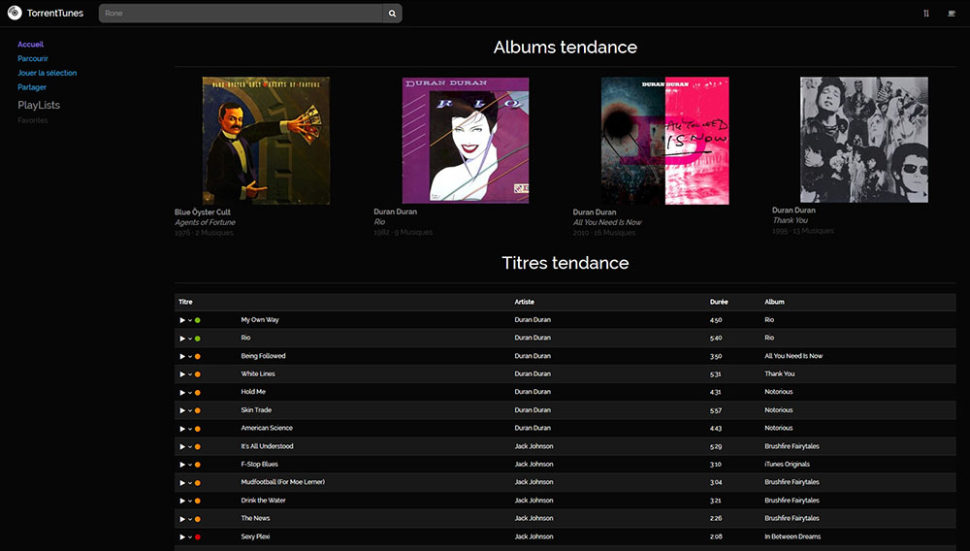970x551 pixels.
Task: Play the song Drink the Water
Action: pyautogui.click(x=182, y=501)
